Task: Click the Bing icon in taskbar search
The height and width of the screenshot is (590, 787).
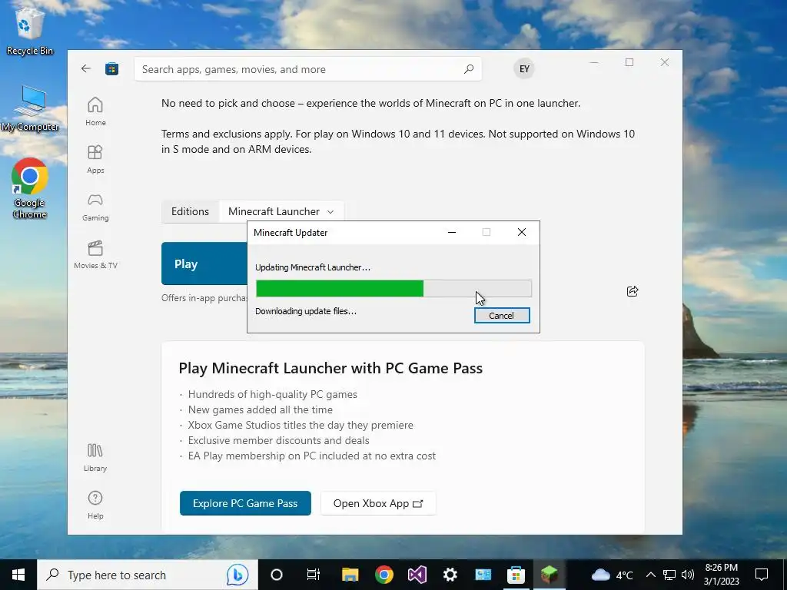Action: click(237, 575)
